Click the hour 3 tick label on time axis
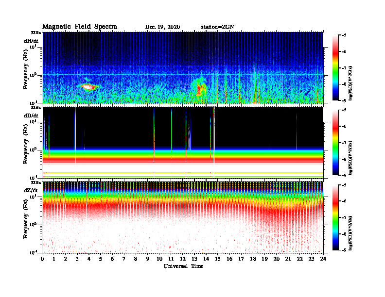Viewport: 385px width, 297px height. coord(77,259)
